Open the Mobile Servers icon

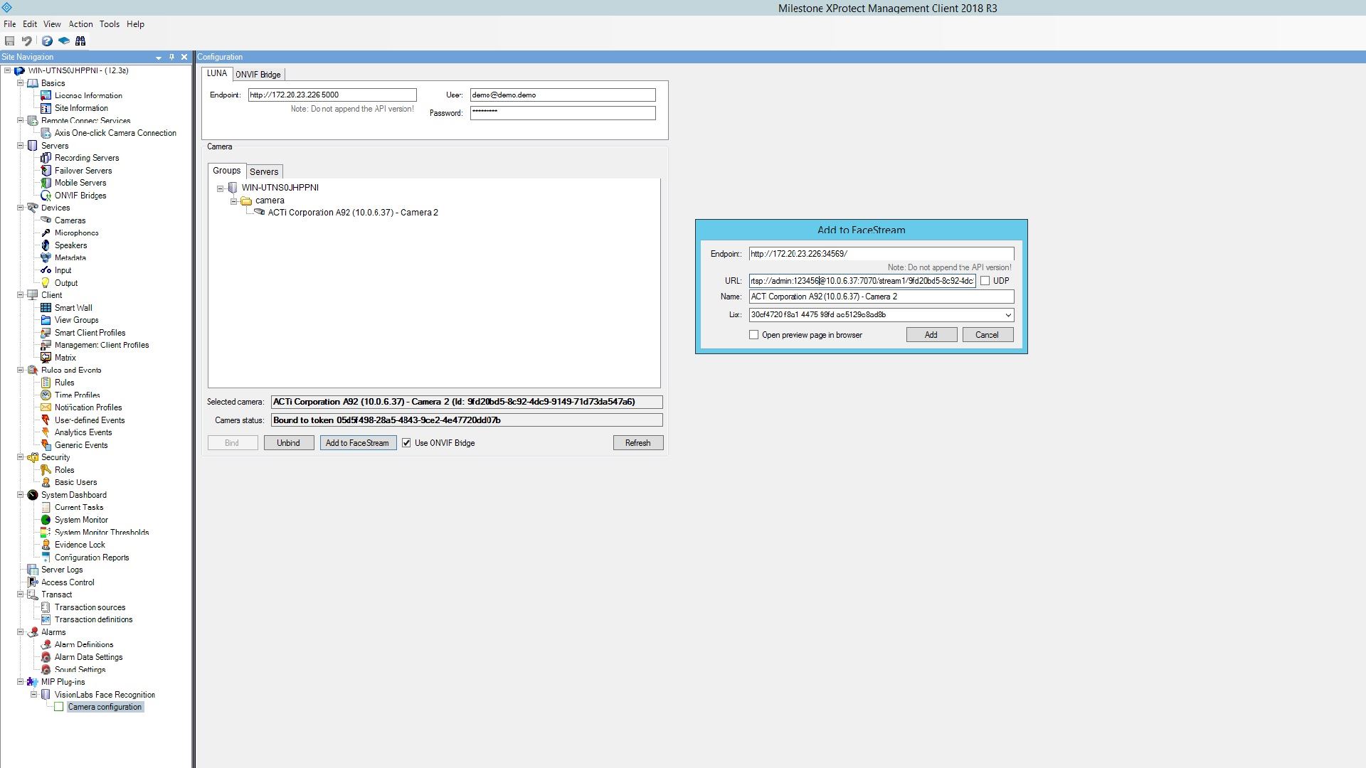(x=46, y=183)
